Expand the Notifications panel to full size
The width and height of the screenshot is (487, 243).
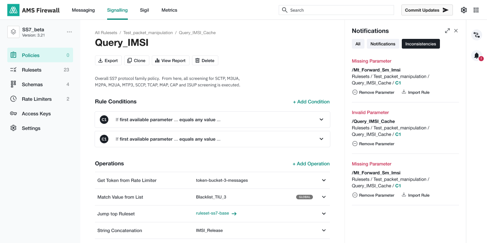tap(447, 31)
